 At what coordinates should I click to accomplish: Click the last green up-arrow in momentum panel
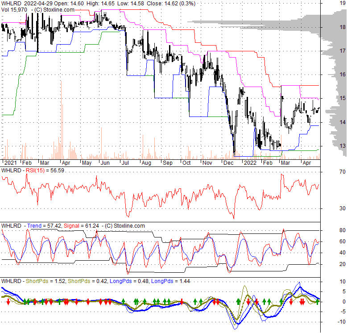coord(318,302)
